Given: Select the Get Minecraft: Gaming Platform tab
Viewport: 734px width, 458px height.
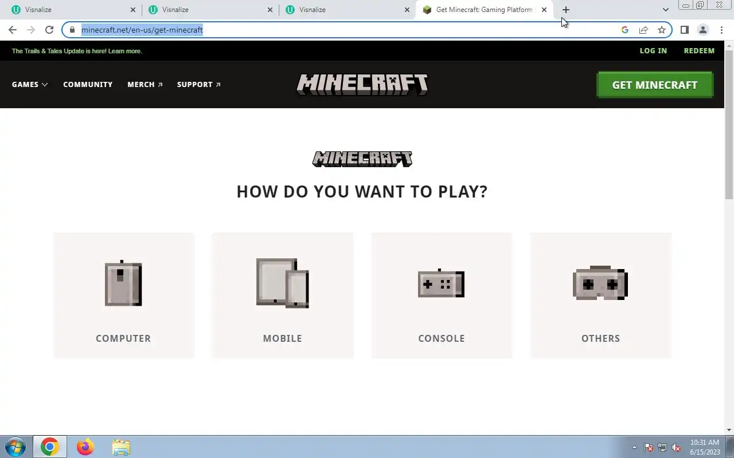Looking at the screenshot, I should pyautogui.click(x=485, y=10).
